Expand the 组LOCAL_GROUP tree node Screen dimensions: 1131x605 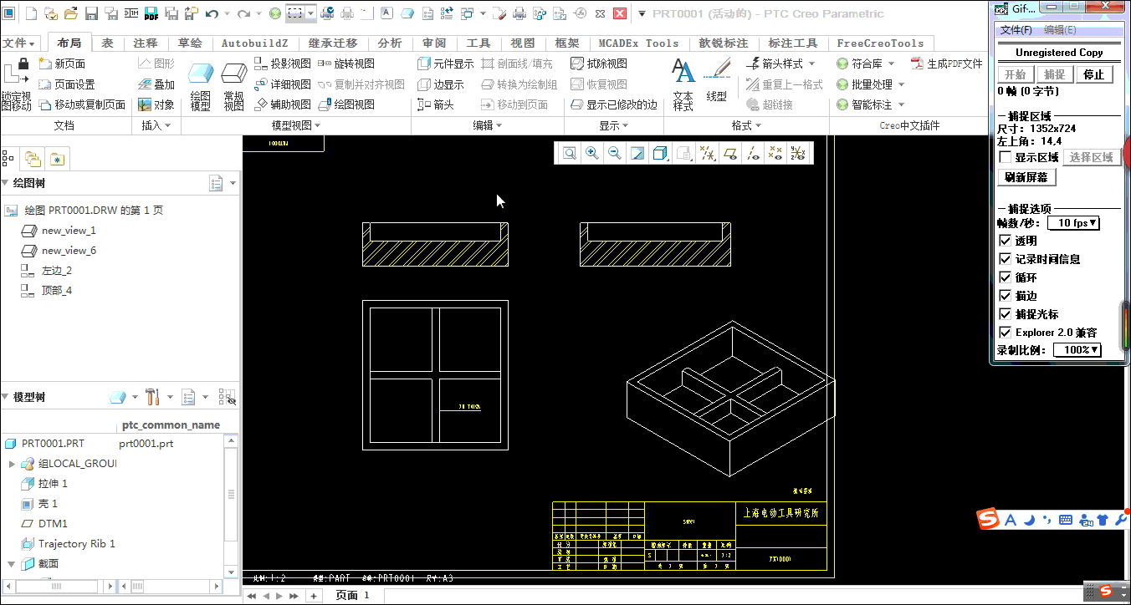[12, 464]
